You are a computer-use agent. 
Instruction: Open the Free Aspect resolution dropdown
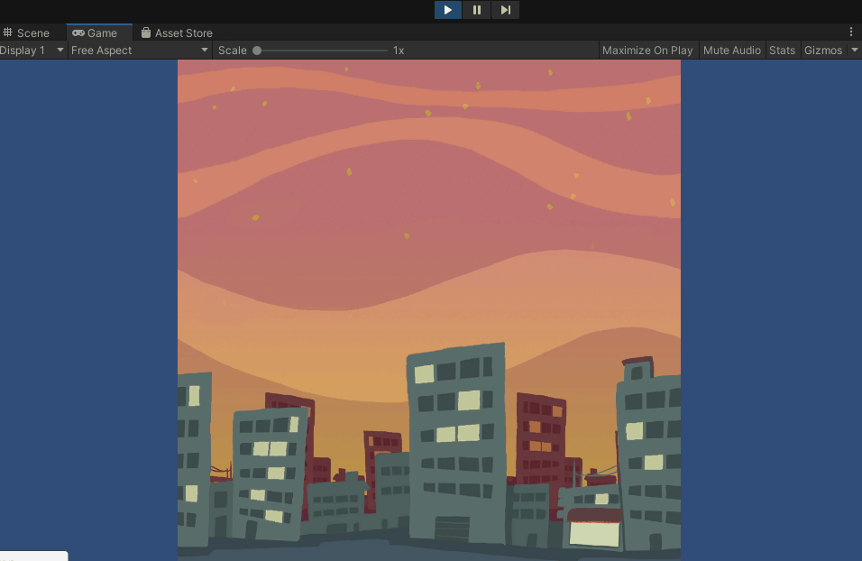click(x=140, y=50)
